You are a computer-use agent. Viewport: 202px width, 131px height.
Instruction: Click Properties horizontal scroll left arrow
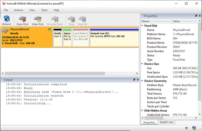(x=143, y=118)
